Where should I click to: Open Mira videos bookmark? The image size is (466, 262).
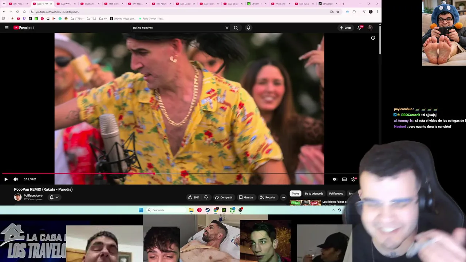tap(122, 19)
